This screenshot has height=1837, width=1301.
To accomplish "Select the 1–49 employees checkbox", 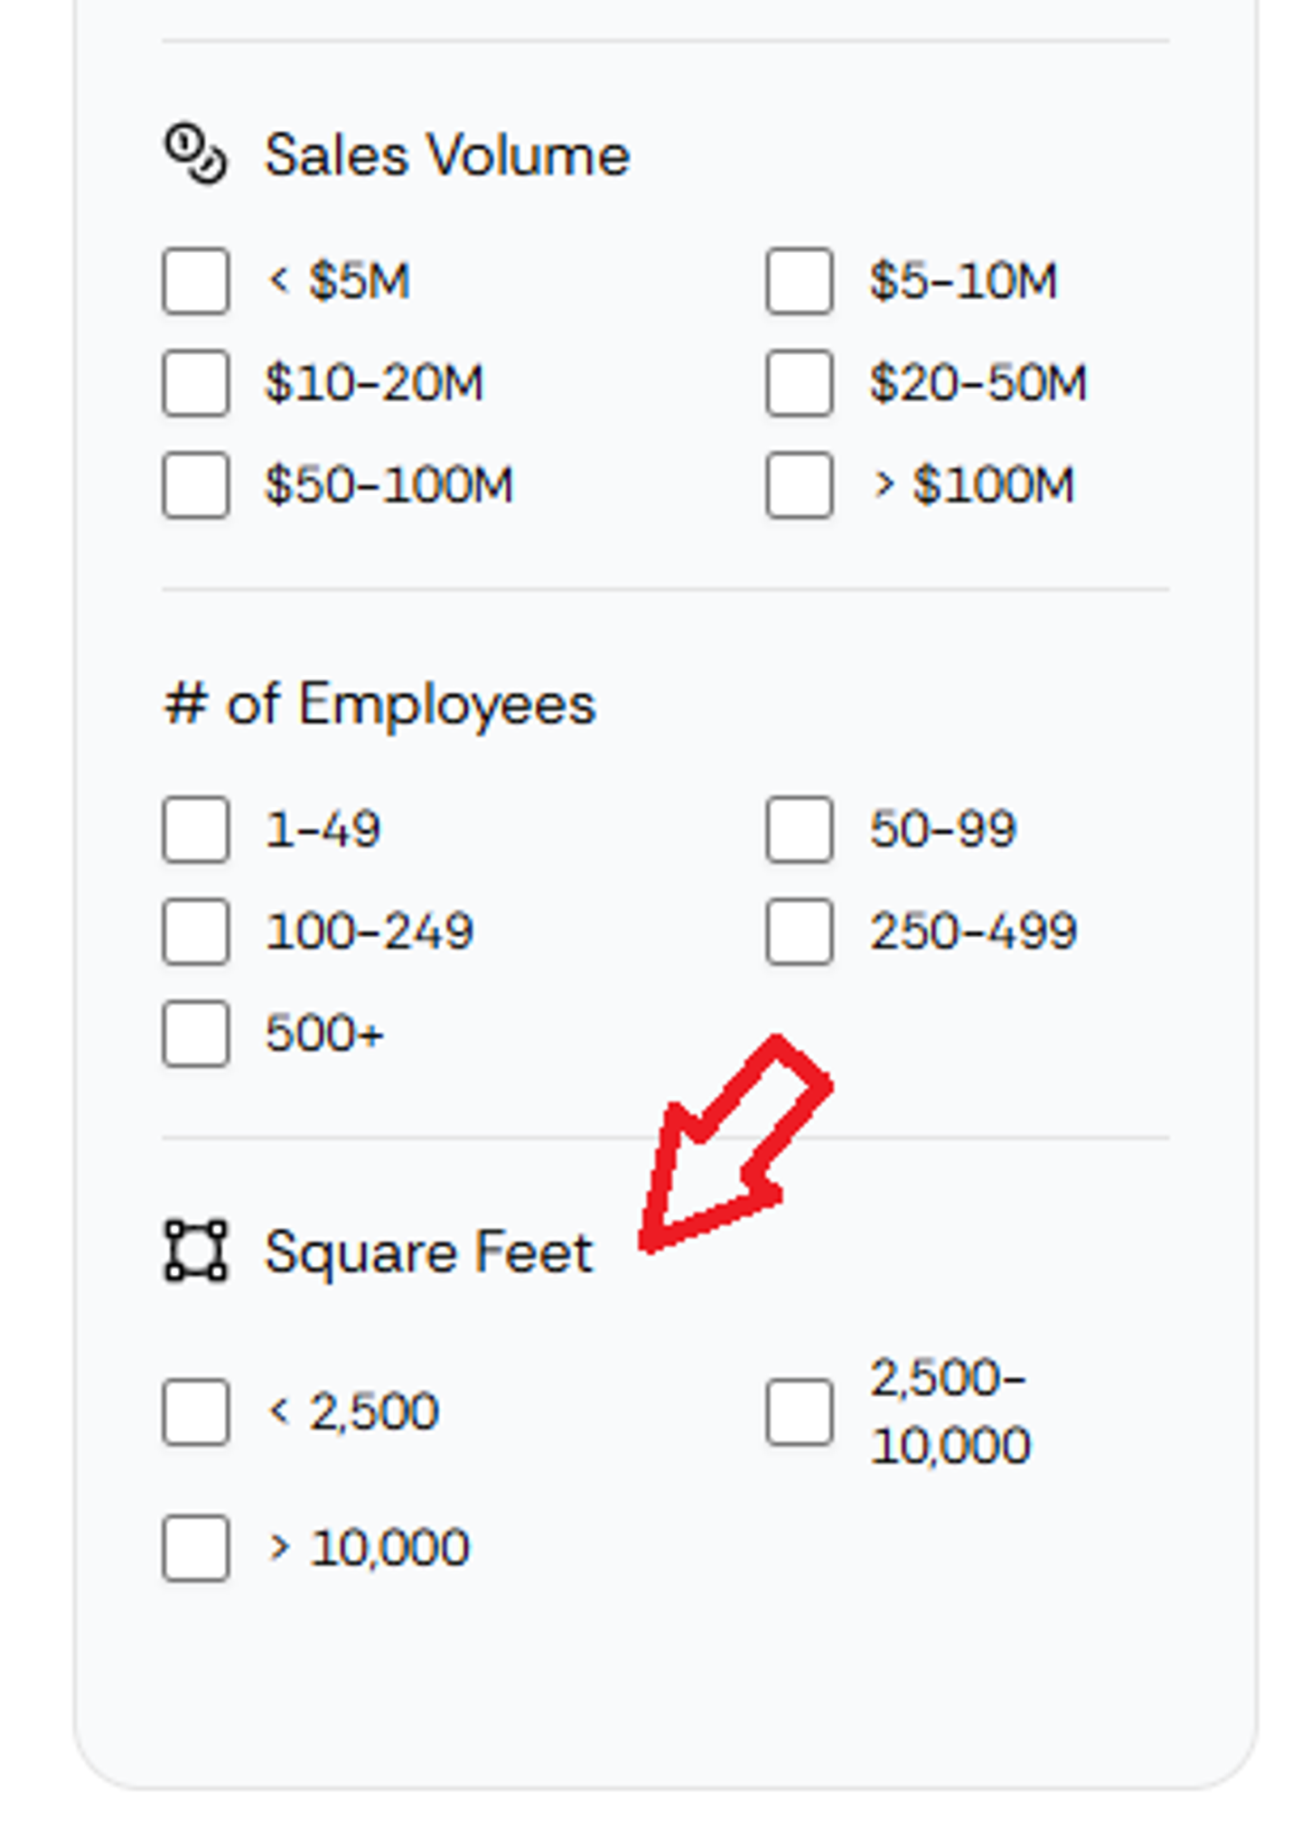I will pos(195,829).
